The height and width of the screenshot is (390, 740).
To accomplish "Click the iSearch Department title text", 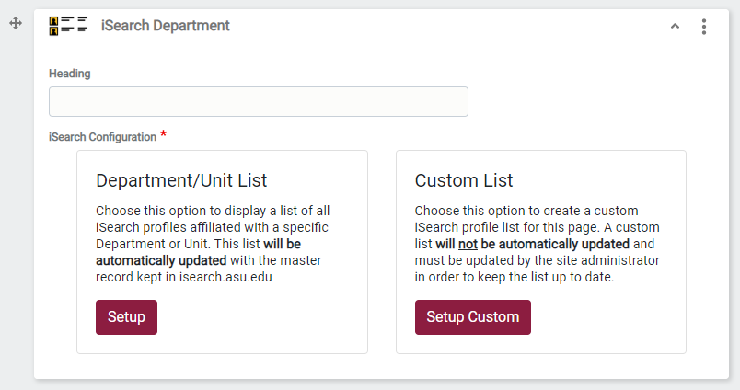I will pos(165,26).
